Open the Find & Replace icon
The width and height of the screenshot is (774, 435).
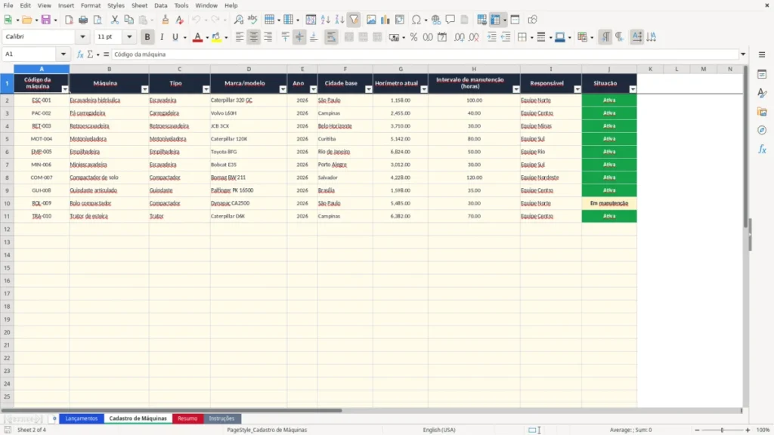[x=238, y=20]
